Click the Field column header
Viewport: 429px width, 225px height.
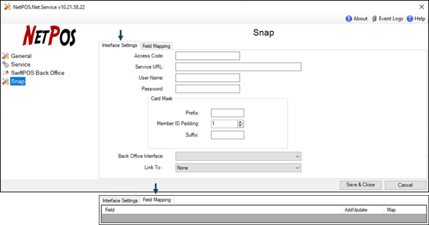pyautogui.click(x=221, y=210)
